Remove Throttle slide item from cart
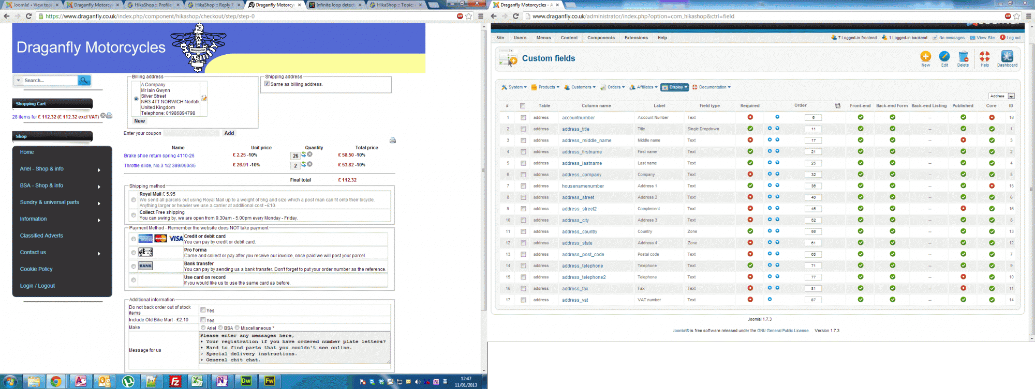Viewport: 1035px width, 389px height. [310, 164]
